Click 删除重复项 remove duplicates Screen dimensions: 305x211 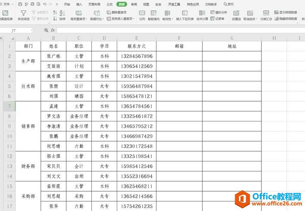pos(117,12)
